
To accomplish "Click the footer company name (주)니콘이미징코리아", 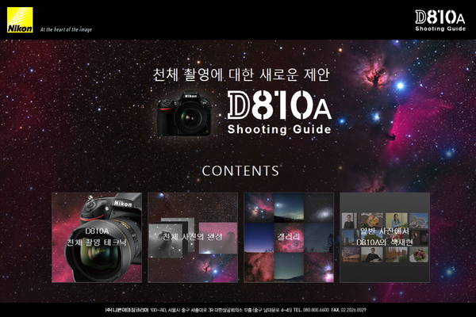I will coord(127,310).
